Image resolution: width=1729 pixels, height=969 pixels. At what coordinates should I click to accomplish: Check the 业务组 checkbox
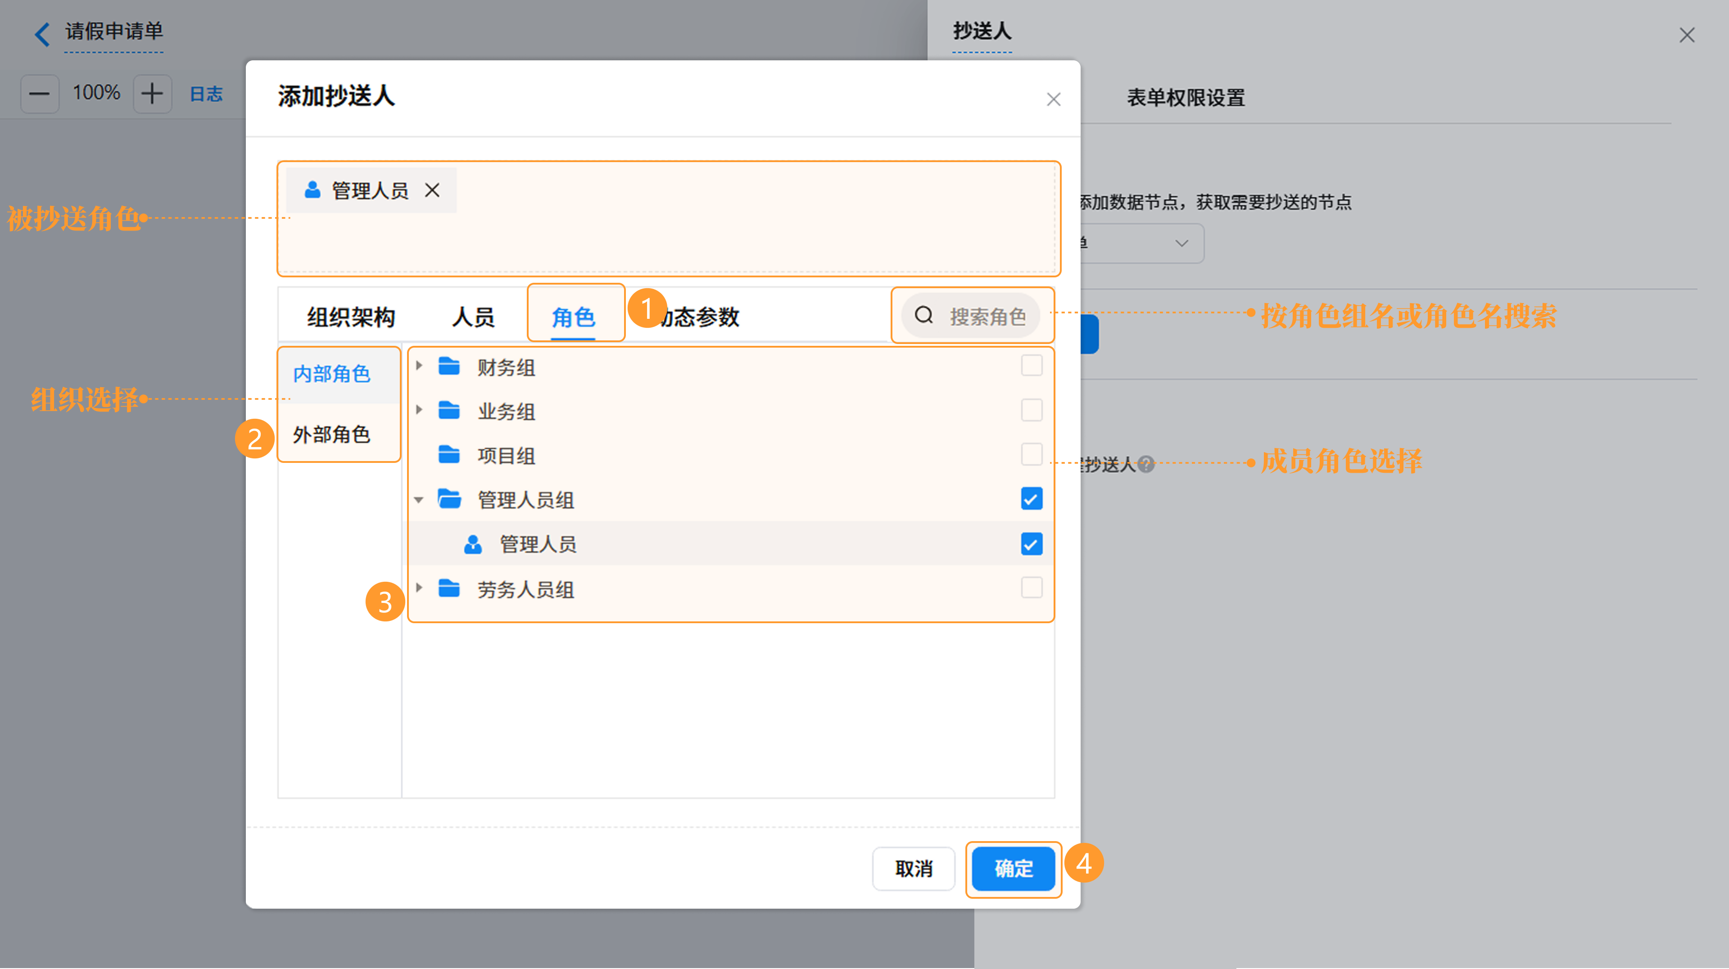click(x=1032, y=410)
